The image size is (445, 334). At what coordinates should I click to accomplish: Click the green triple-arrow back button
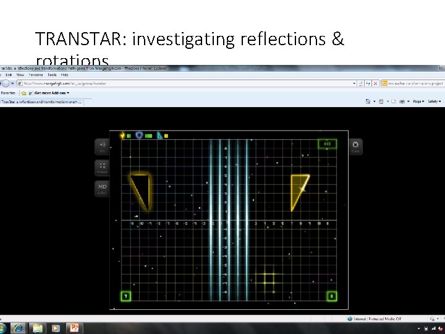coord(327,143)
